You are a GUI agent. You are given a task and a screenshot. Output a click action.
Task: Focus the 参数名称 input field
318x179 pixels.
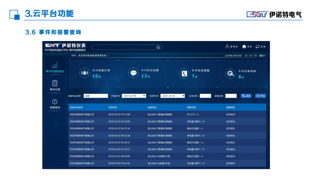231,96
